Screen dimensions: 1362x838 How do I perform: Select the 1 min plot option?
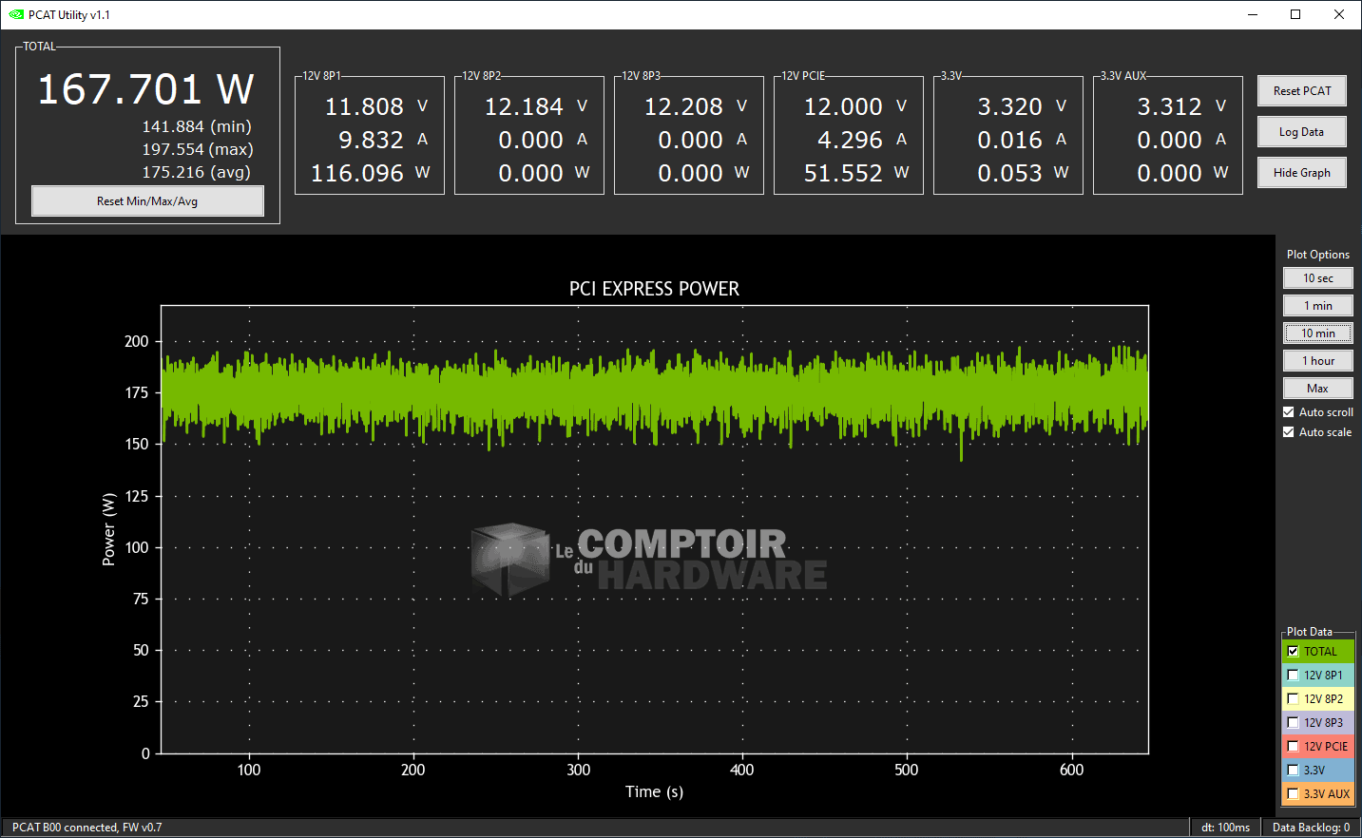click(x=1317, y=306)
